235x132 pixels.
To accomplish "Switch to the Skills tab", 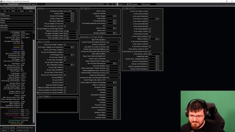I will coord(13,11).
